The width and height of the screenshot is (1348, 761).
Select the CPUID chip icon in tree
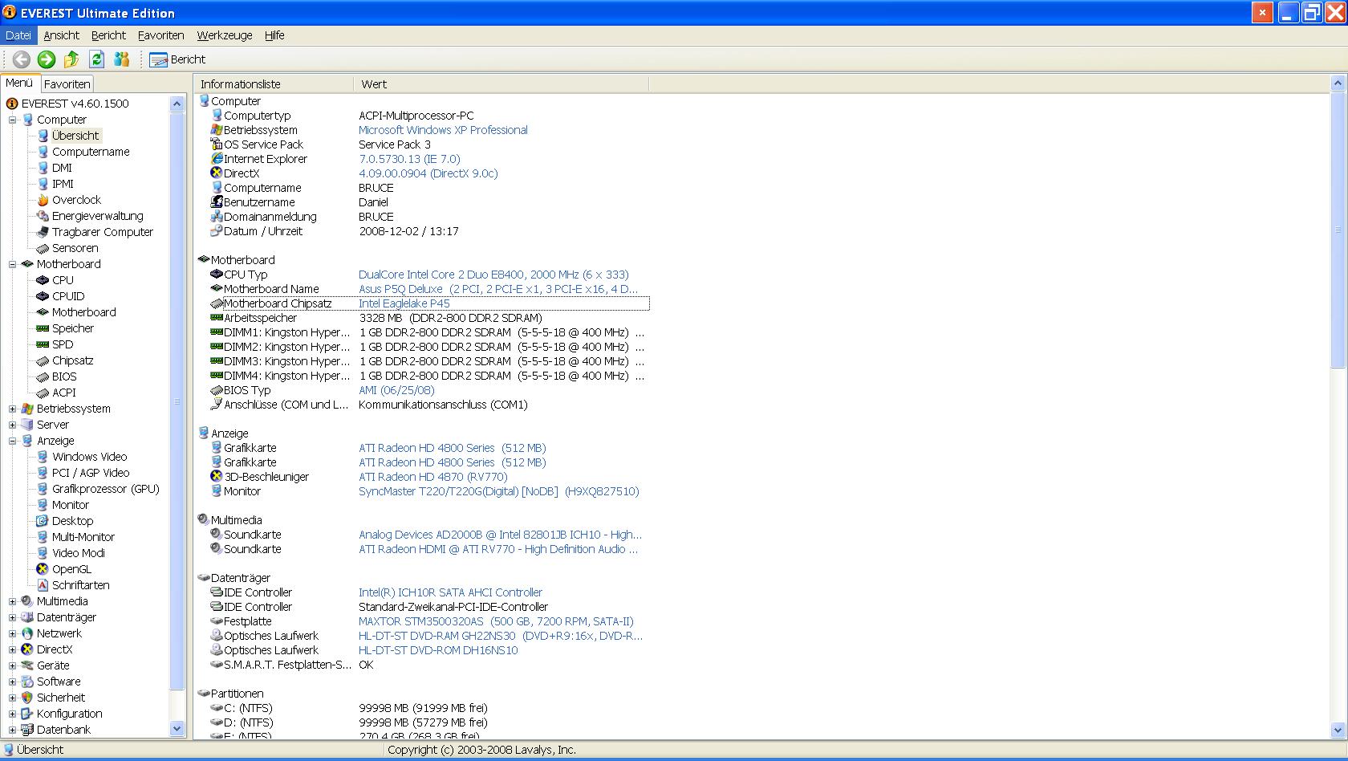(x=43, y=296)
